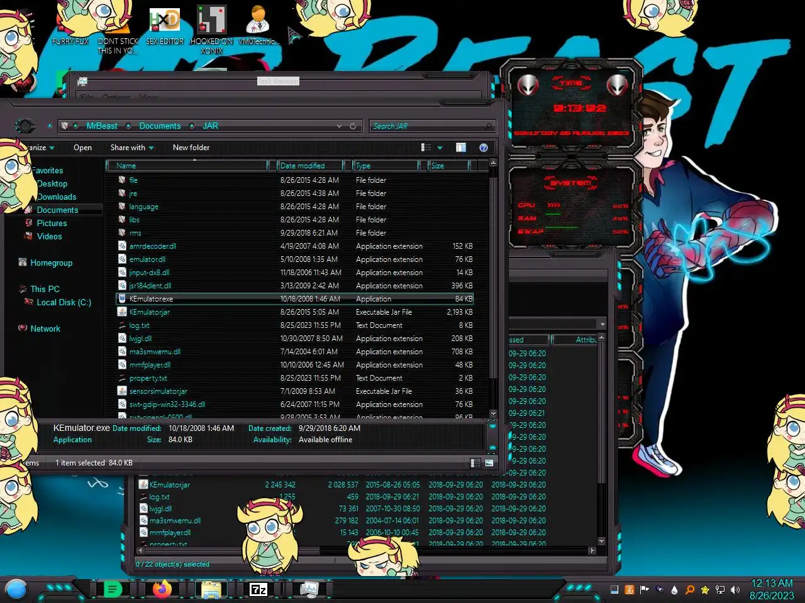Select Local Disk (C:) in navigation pane
Screen dimensions: 805x603
pyautogui.click(x=64, y=303)
